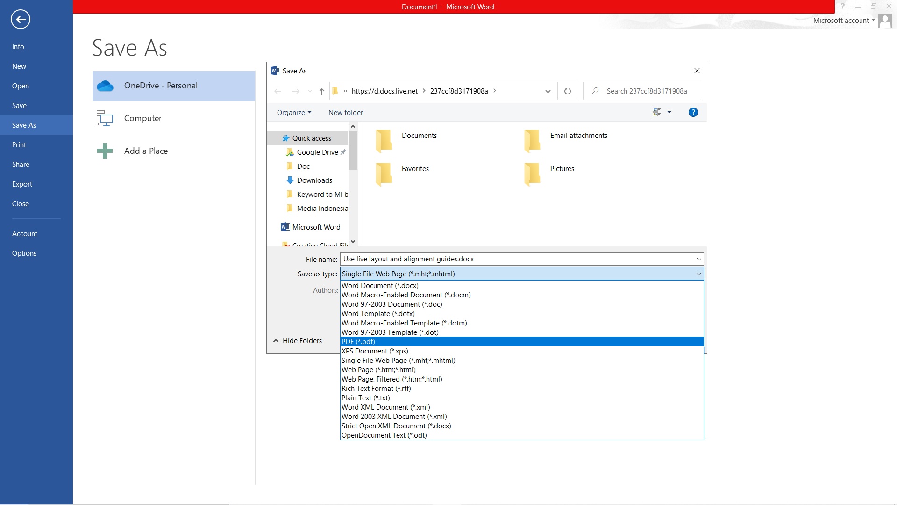Refresh the folder location in dialog
The height and width of the screenshot is (505, 897).
[x=568, y=91]
